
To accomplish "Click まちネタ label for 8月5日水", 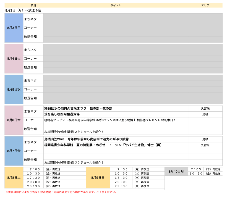I will pos(30,81).
